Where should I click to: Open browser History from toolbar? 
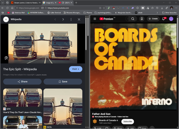tap(157, 8)
